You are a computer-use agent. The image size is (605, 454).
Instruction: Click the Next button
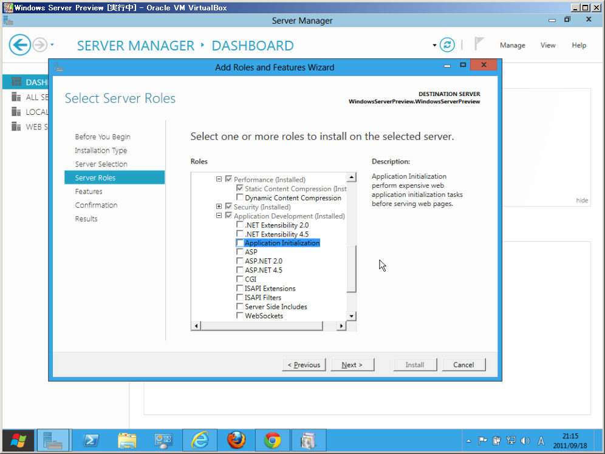(x=352, y=365)
